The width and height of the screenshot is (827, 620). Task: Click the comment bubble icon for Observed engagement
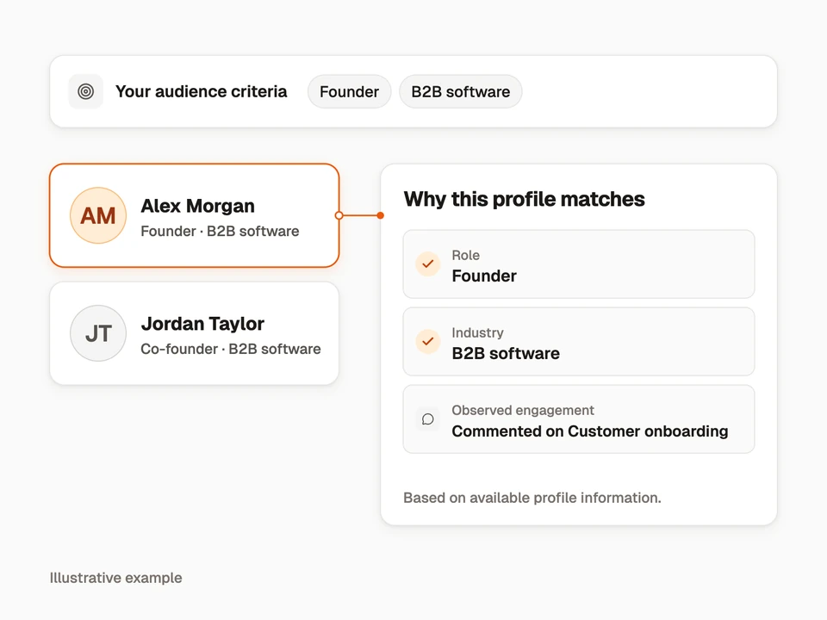(x=428, y=419)
